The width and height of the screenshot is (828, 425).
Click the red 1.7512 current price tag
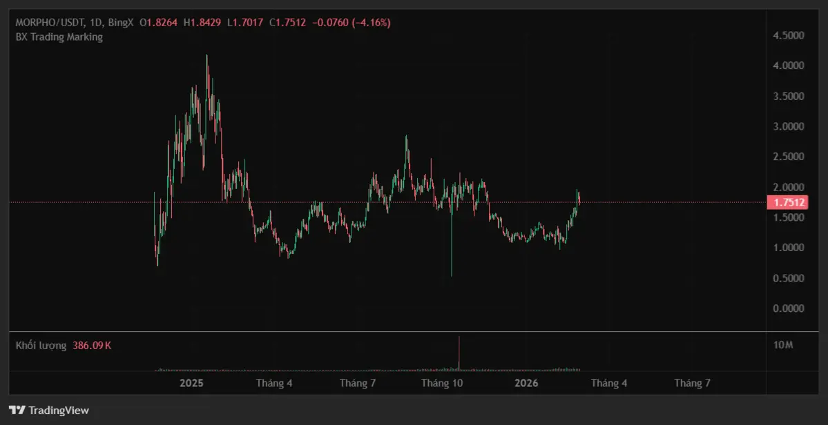[x=787, y=202]
